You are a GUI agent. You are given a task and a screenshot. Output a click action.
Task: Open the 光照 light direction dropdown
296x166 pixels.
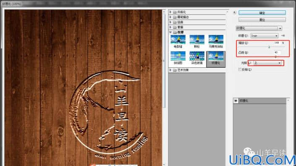point(267,63)
